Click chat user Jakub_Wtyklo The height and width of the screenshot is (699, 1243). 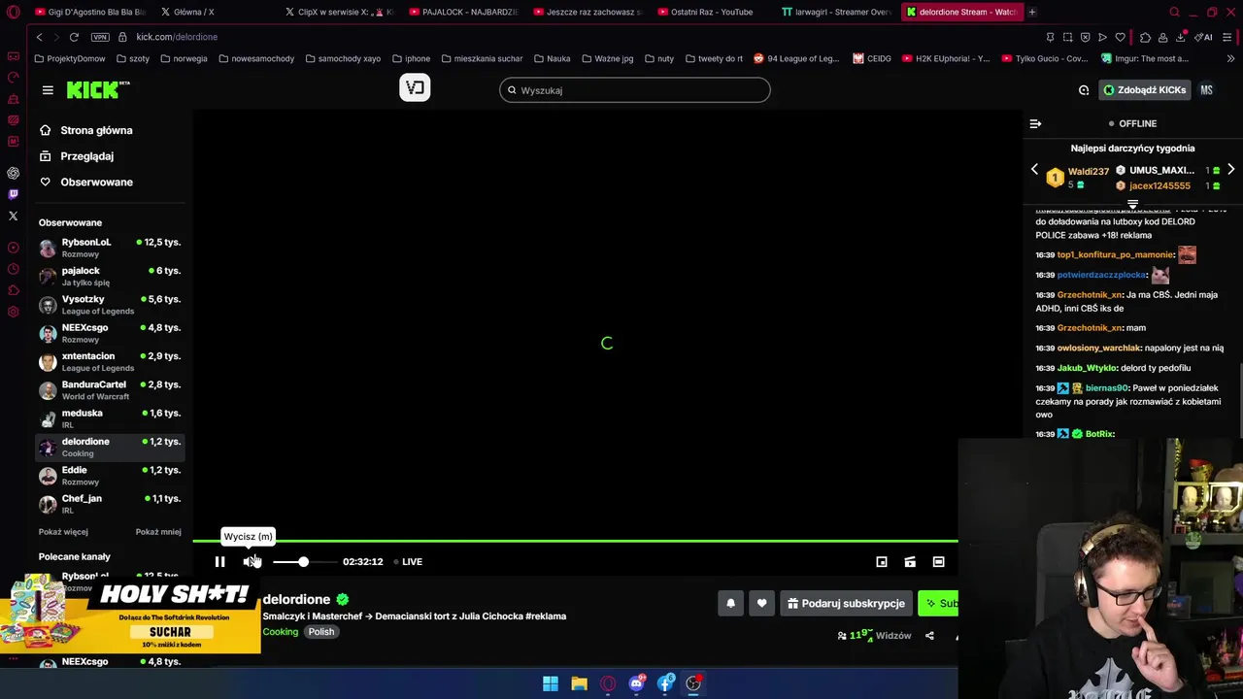[x=1087, y=369]
